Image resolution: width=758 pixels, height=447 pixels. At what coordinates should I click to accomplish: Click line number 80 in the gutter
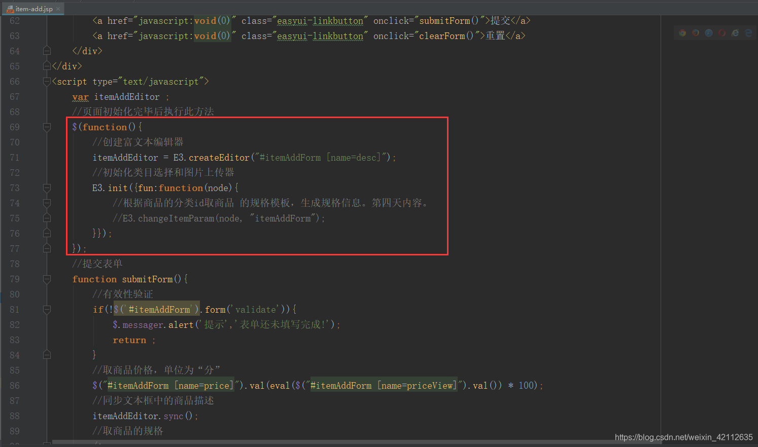pos(15,294)
